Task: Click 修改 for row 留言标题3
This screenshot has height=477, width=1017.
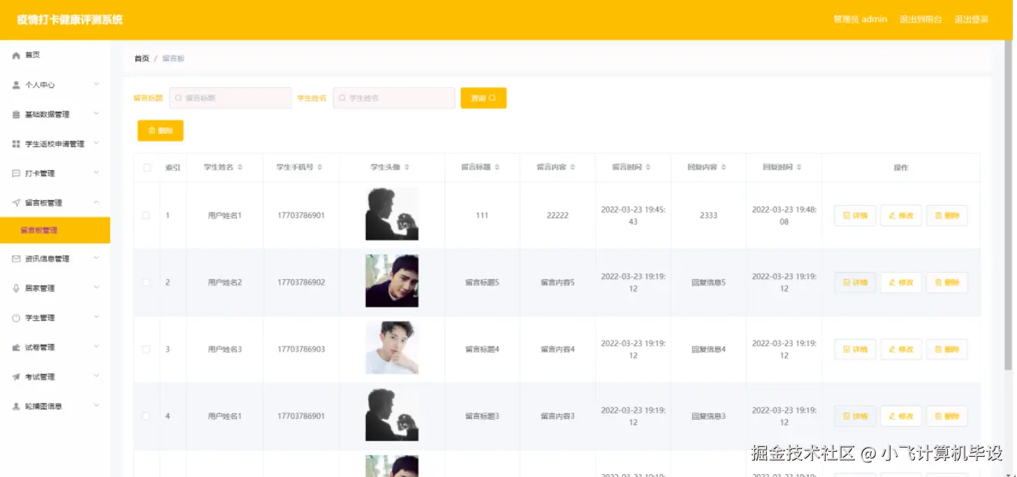Action: 901,416
